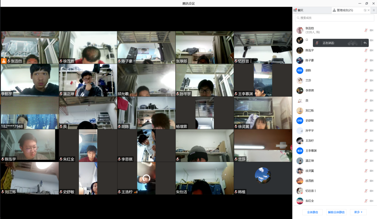Click the mic icon beside 温正坤
The height and width of the screenshot is (219, 377).
[366, 161]
